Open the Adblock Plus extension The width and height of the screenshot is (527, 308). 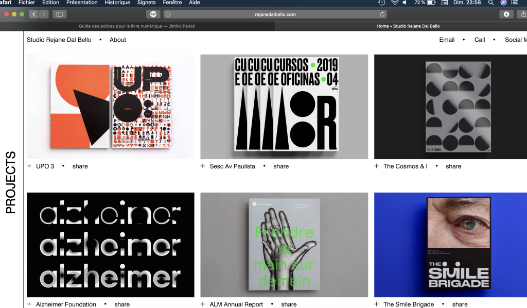[x=153, y=14]
